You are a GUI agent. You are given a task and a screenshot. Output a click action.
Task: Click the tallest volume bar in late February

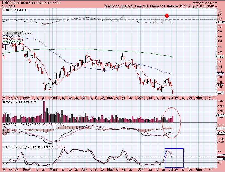tap(44, 112)
